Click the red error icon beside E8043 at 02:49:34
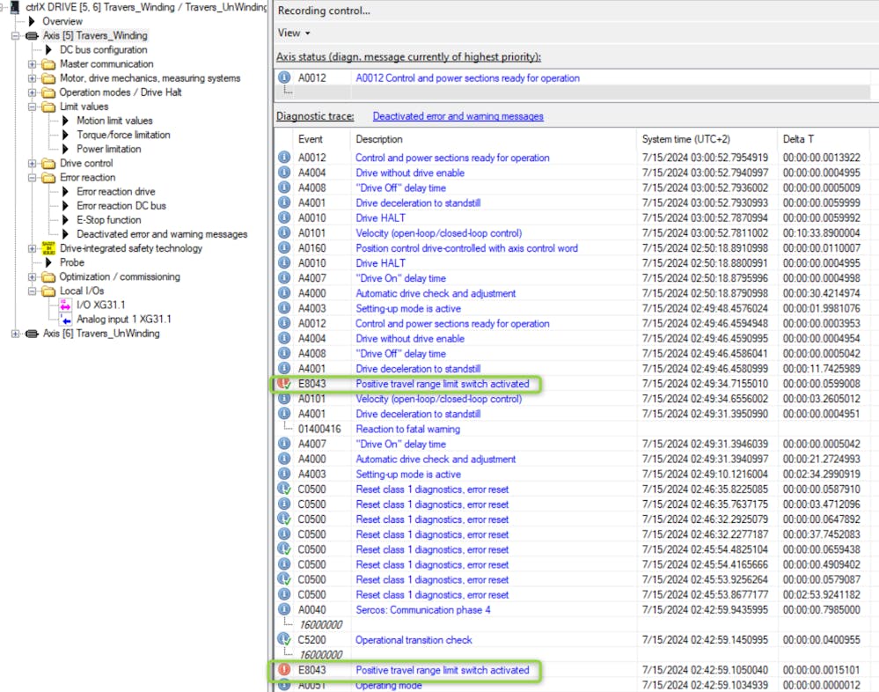This screenshot has height=692, width=879. (x=284, y=384)
